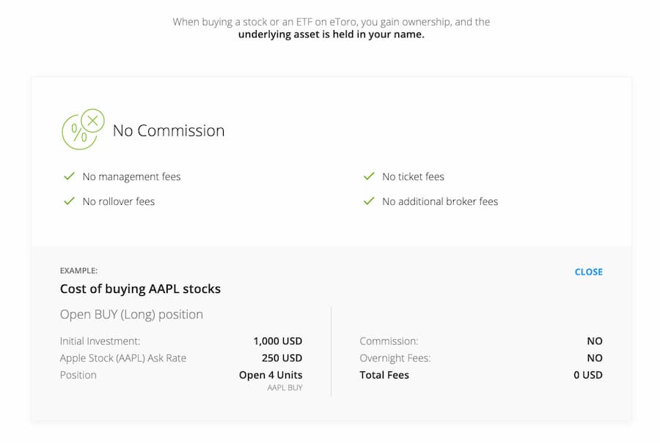
Task: Click 'Open BUY (Long) position' subtitle
Action: point(131,314)
